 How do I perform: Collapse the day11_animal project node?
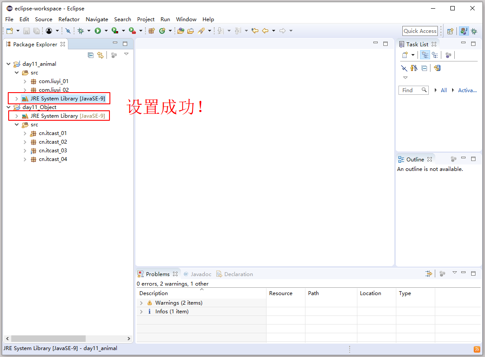pos(8,64)
